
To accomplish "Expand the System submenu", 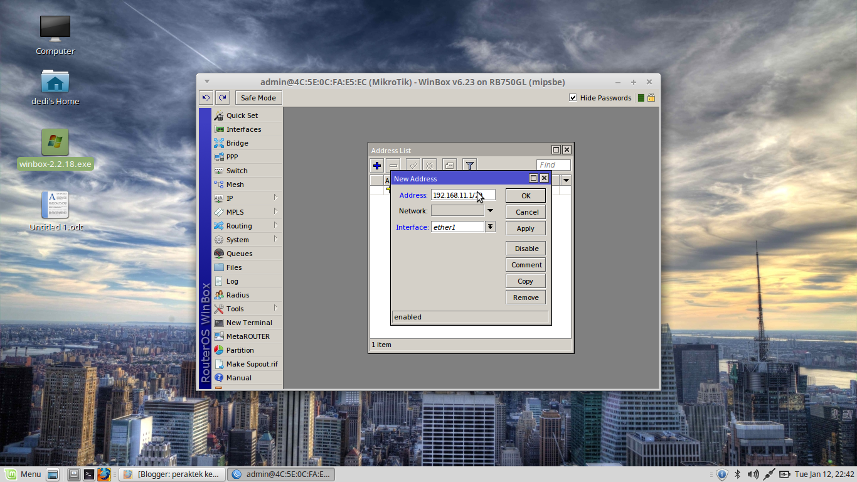I will tap(275, 239).
